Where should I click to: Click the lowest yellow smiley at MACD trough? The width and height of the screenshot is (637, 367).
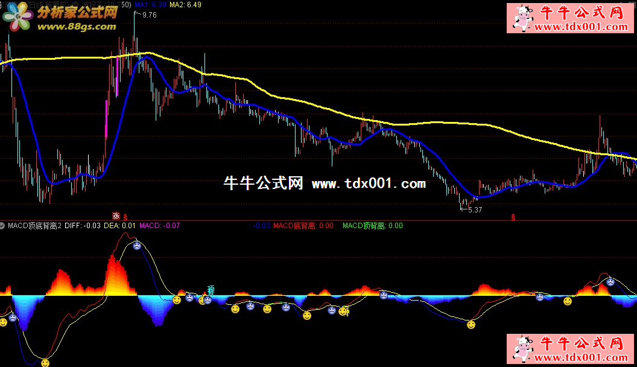pos(45,362)
